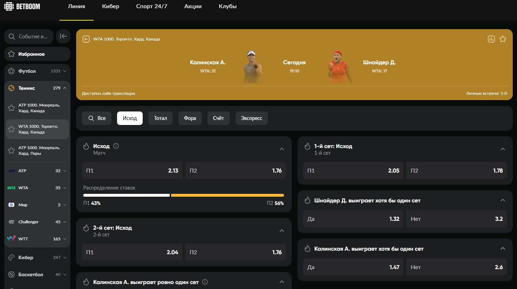Open the WTT logo icon

tap(11, 239)
